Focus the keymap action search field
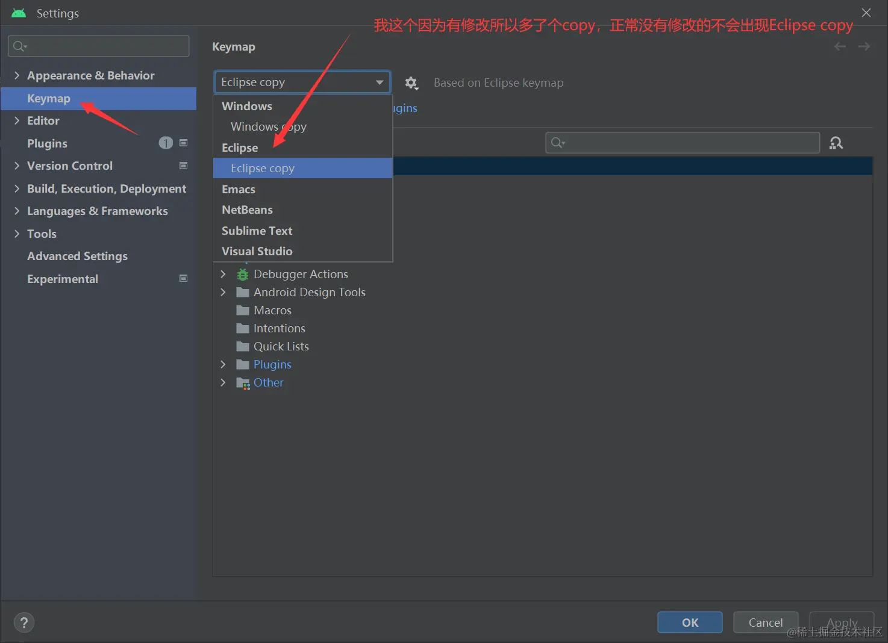Viewport: 888px width, 643px height. (683, 143)
